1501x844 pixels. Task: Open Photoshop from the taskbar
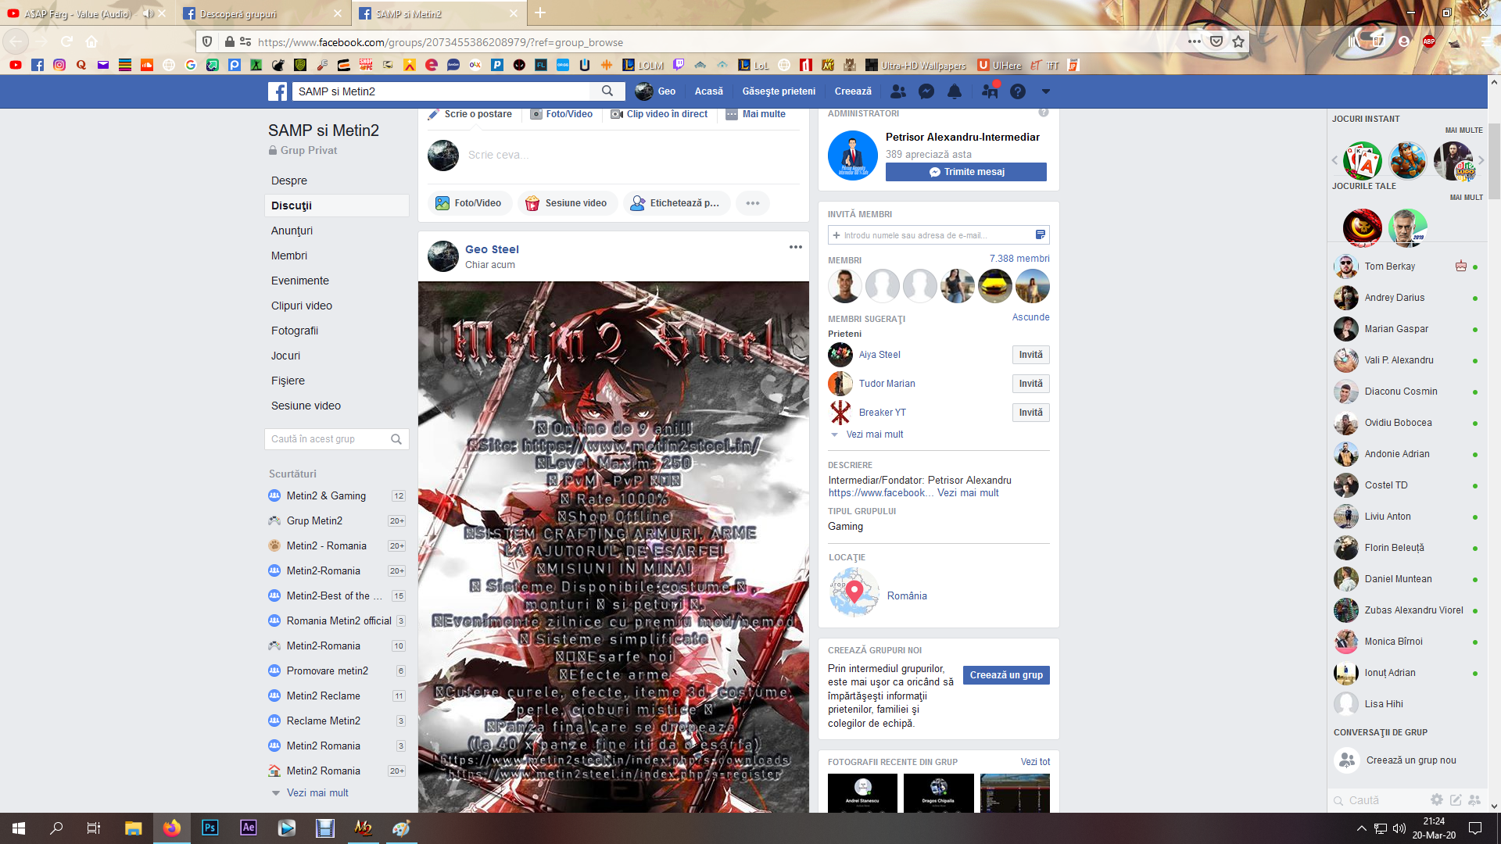[210, 828]
